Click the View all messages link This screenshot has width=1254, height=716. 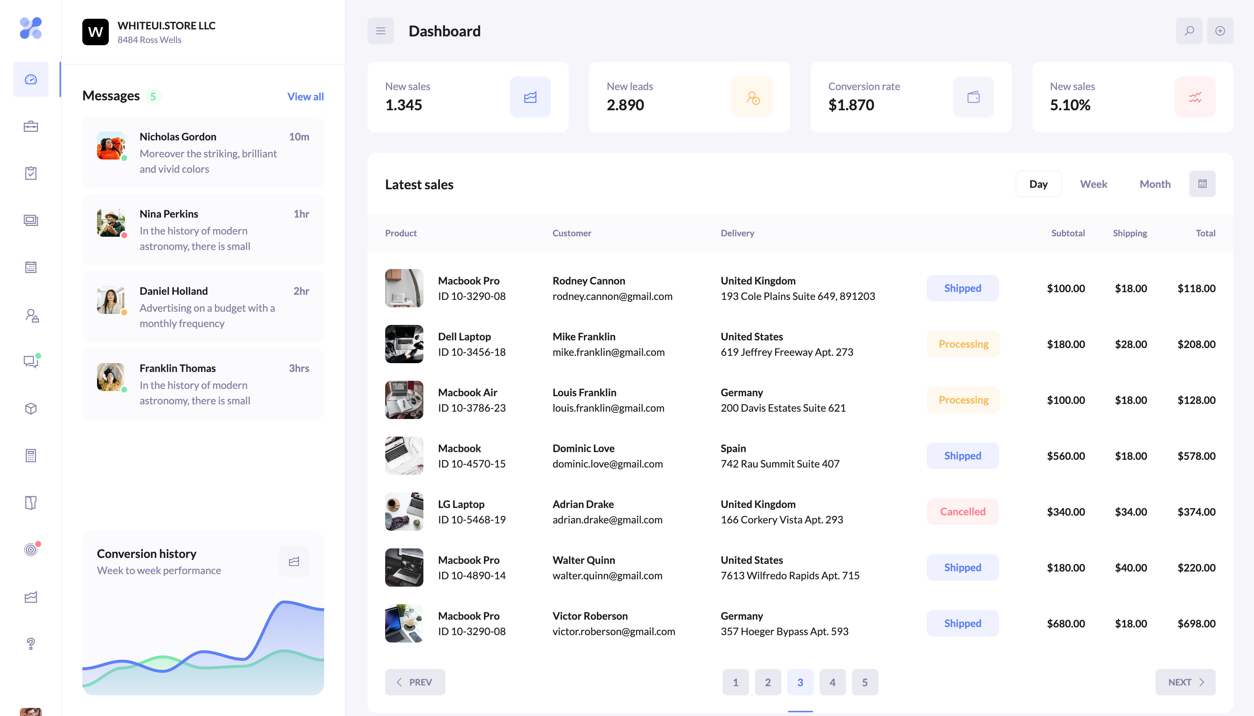click(x=305, y=96)
